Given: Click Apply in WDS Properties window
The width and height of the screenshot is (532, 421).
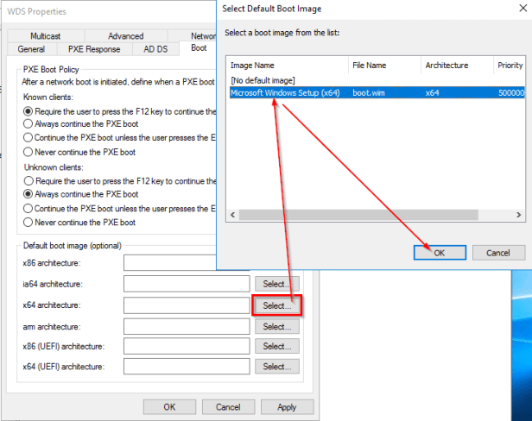Looking at the screenshot, I should 287,406.
